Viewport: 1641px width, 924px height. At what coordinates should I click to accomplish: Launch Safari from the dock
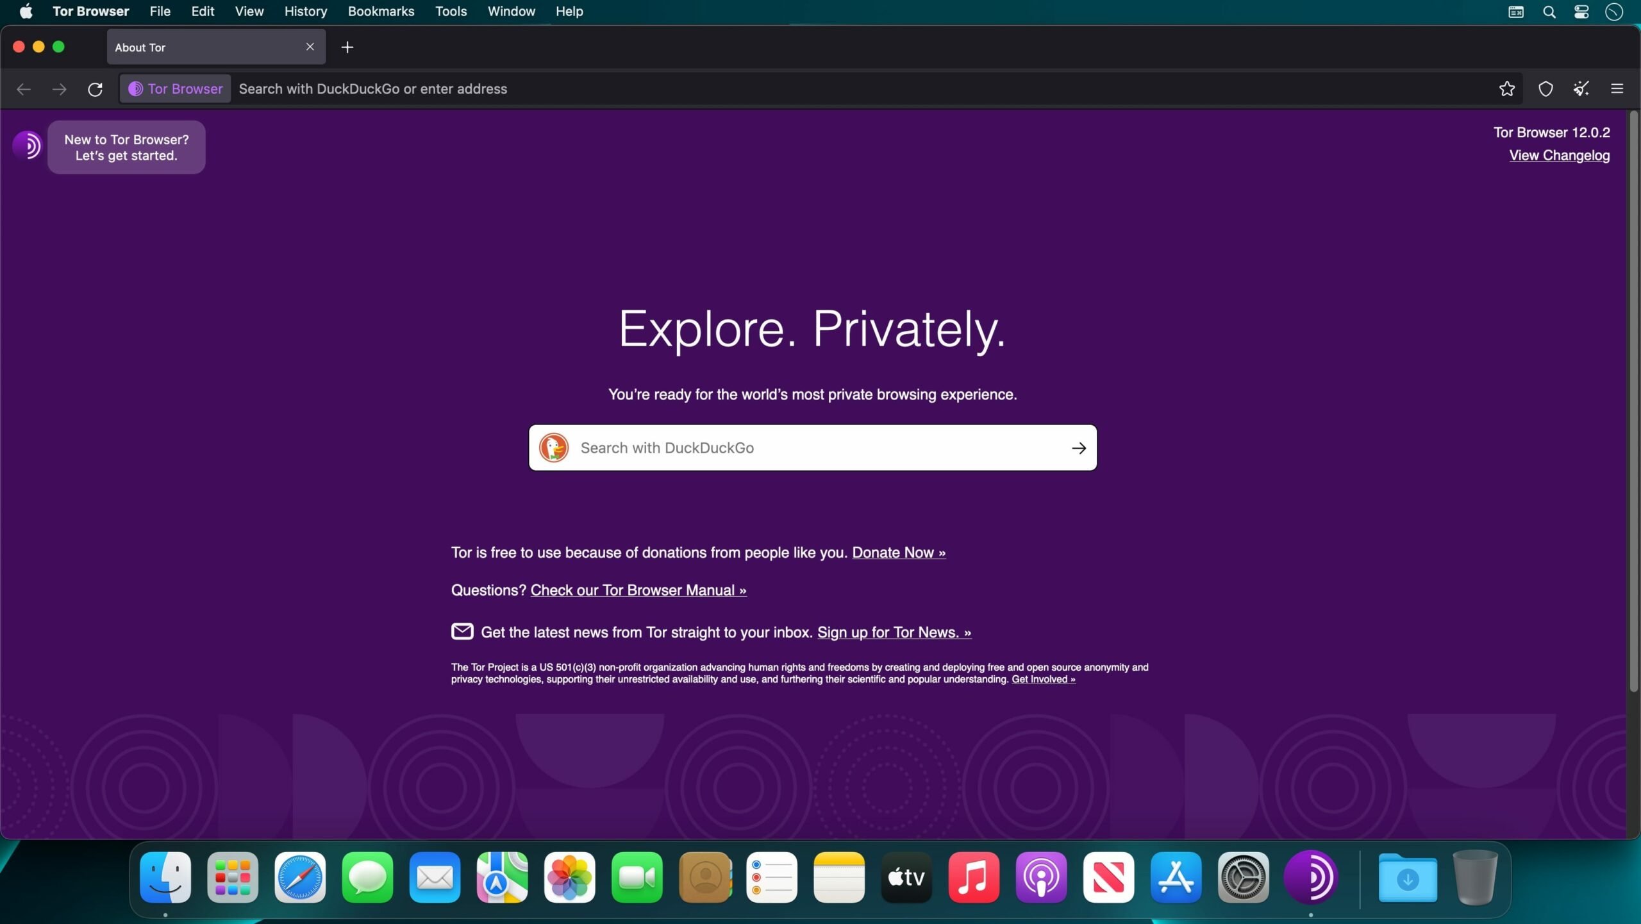click(300, 877)
